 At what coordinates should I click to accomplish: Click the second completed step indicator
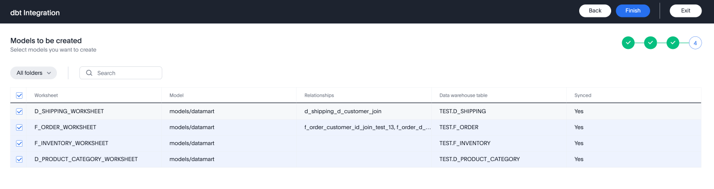point(651,43)
